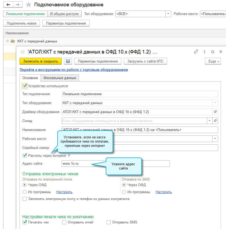Switch to В общем доступе view

[x=64, y=14]
